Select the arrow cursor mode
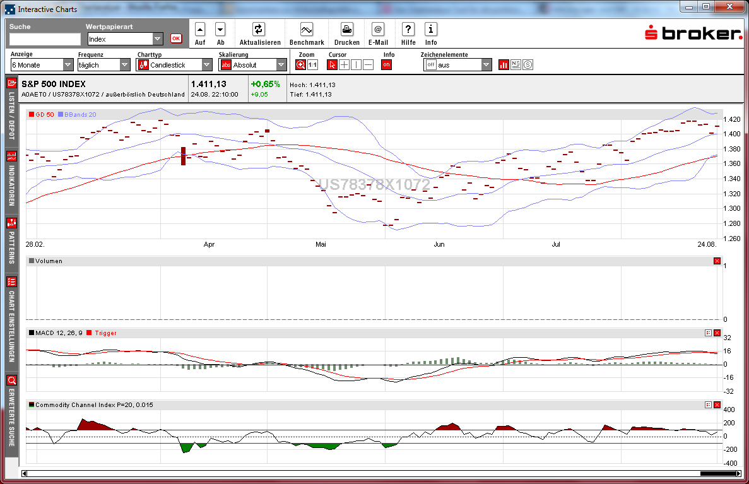The image size is (749, 484). click(x=333, y=65)
